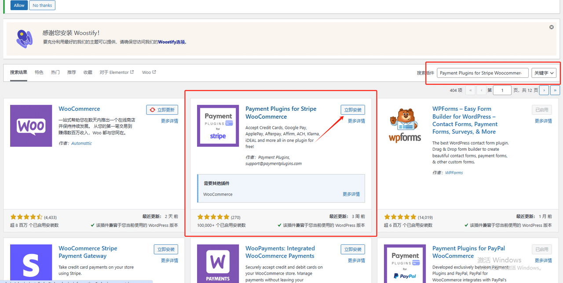Switch to the 推荐 tab
This screenshot has width=563, height=283.
[72, 73]
